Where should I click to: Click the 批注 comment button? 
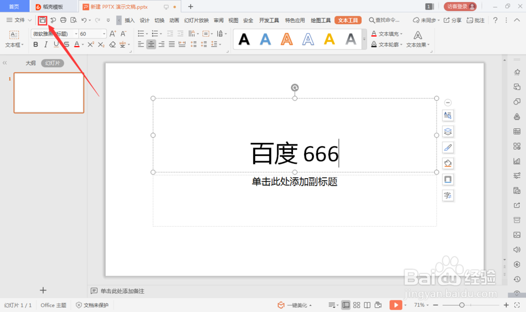pos(476,20)
